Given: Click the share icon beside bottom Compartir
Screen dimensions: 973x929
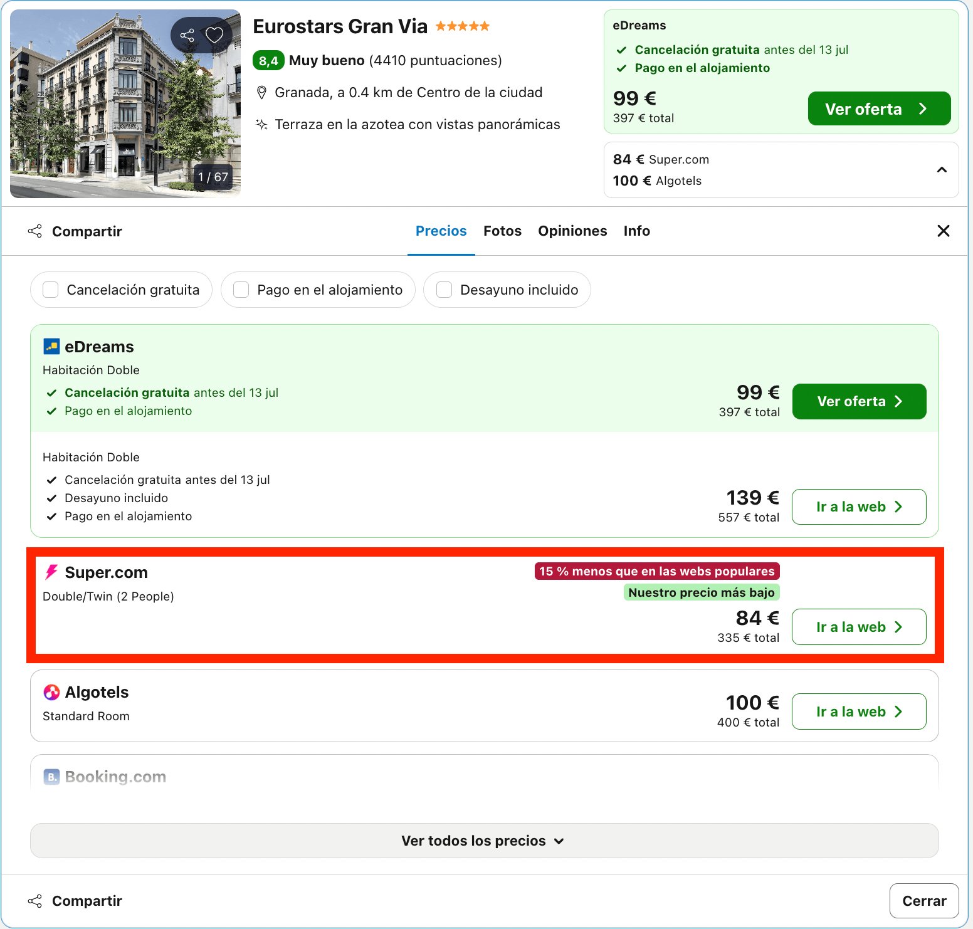Looking at the screenshot, I should click(35, 901).
